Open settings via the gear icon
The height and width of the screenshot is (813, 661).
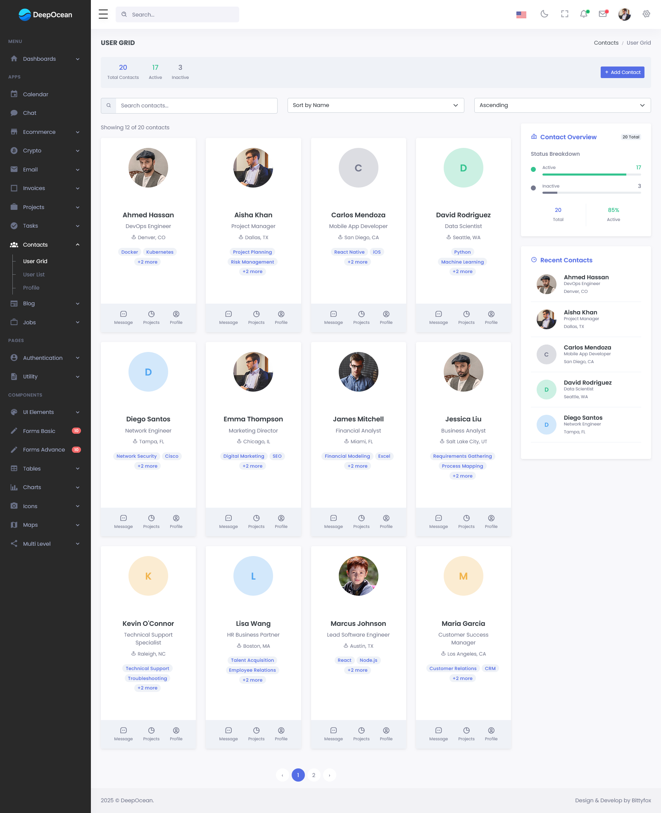pos(646,14)
